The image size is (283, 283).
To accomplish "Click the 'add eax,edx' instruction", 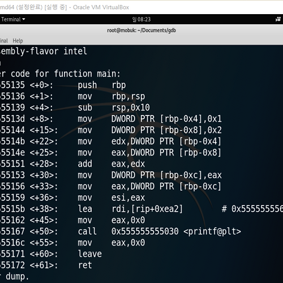I will (x=112, y=164).
